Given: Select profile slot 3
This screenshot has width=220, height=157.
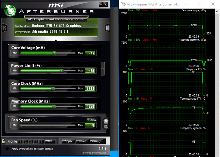Looking at the screenshot, I should tap(31, 141).
